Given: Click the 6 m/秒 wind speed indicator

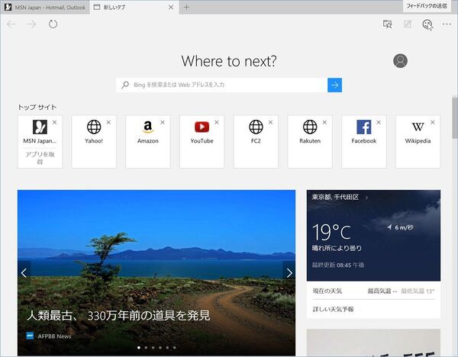Looking at the screenshot, I should (401, 227).
